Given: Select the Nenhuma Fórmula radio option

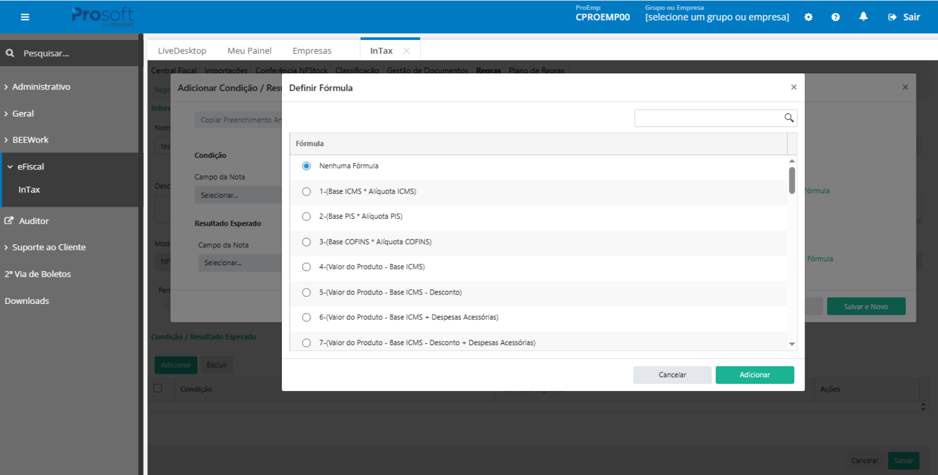Looking at the screenshot, I should pos(306,166).
